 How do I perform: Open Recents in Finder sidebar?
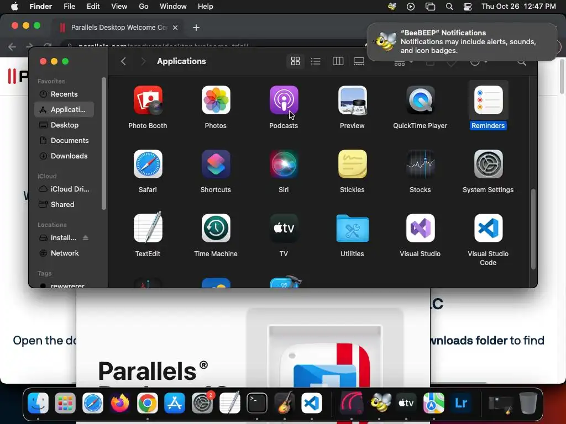click(64, 94)
